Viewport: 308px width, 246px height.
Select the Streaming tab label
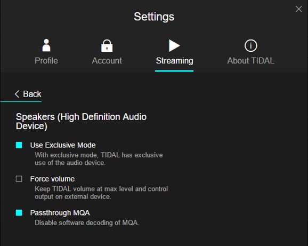pos(174,61)
